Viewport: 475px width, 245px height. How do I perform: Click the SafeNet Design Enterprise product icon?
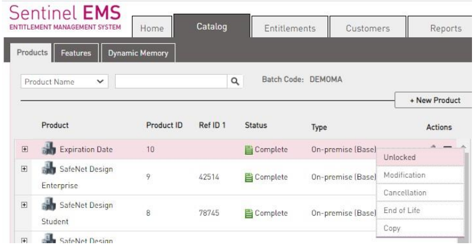pyautogui.click(x=49, y=170)
